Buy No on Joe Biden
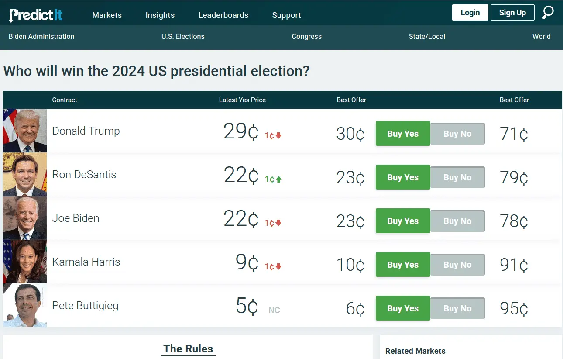Screen dimensions: 563x359 tap(457, 221)
